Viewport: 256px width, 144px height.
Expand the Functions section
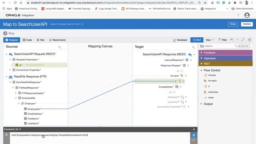point(201,52)
